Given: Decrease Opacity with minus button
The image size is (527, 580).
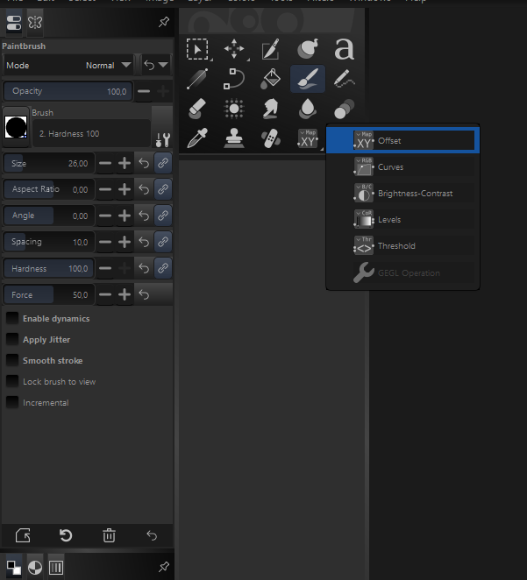Looking at the screenshot, I should (144, 91).
